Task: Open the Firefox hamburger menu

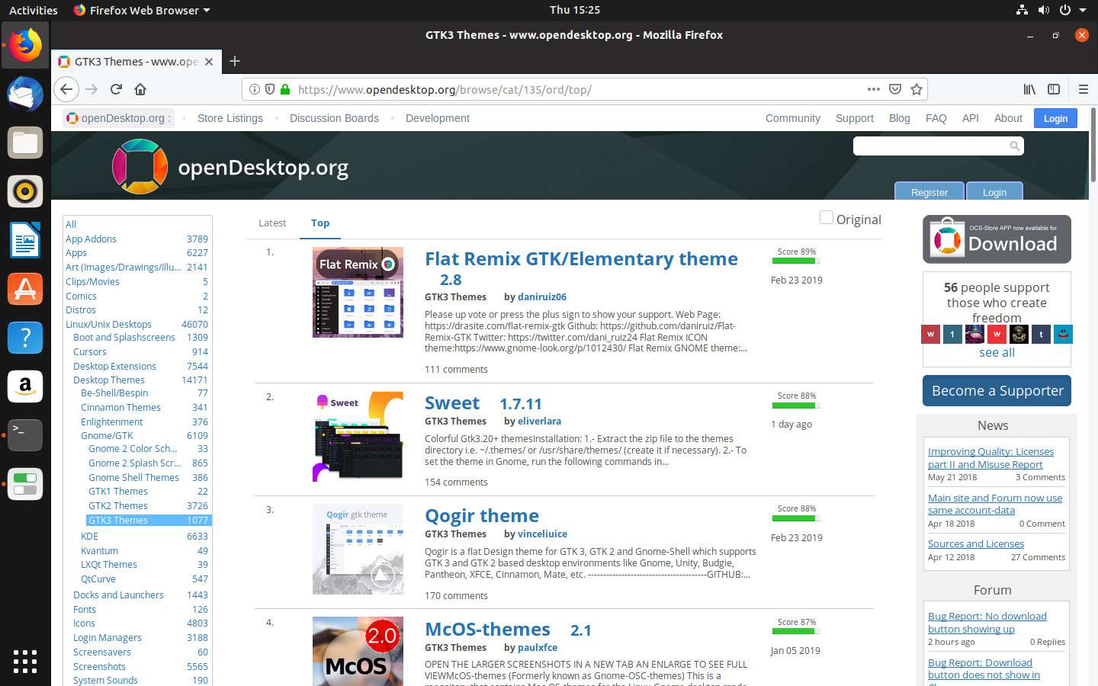Action: click(1083, 89)
